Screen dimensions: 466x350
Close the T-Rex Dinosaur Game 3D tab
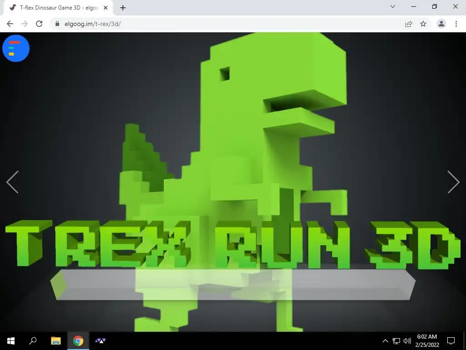(x=106, y=8)
